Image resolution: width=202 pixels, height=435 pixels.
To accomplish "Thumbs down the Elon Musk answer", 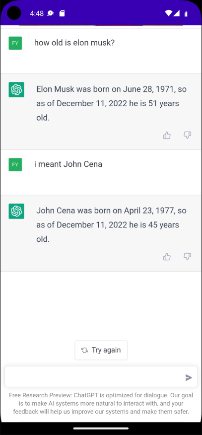I will pyautogui.click(x=188, y=135).
